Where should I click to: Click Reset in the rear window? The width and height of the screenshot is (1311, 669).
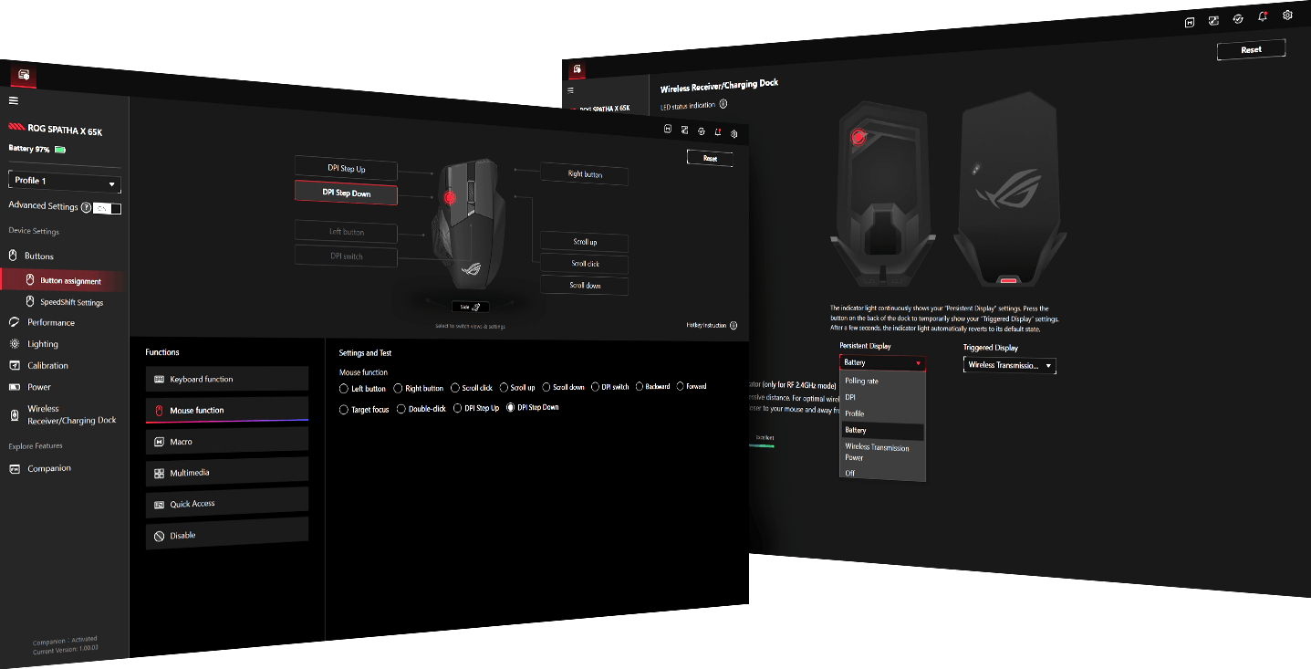tap(1251, 50)
